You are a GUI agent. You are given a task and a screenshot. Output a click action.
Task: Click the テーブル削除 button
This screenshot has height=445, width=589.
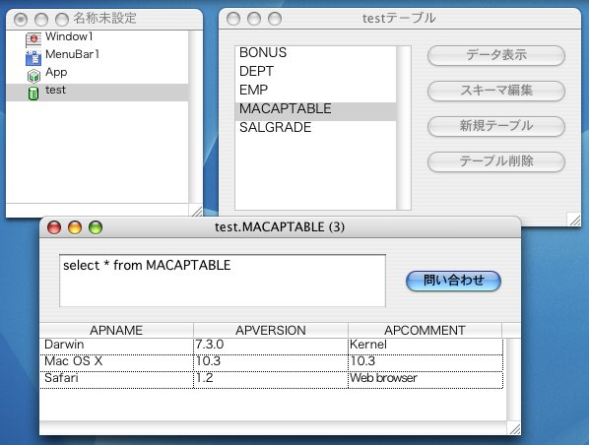pos(496,161)
